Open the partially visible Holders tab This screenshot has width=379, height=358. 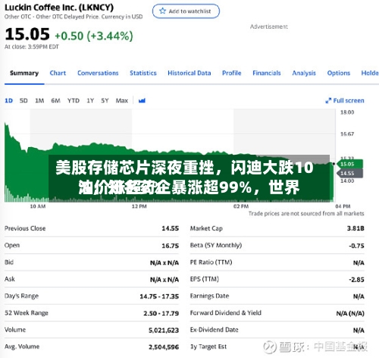pyautogui.click(x=370, y=73)
